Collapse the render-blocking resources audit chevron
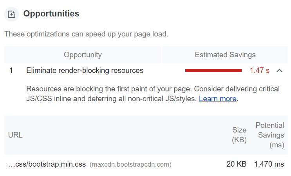 point(279,71)
